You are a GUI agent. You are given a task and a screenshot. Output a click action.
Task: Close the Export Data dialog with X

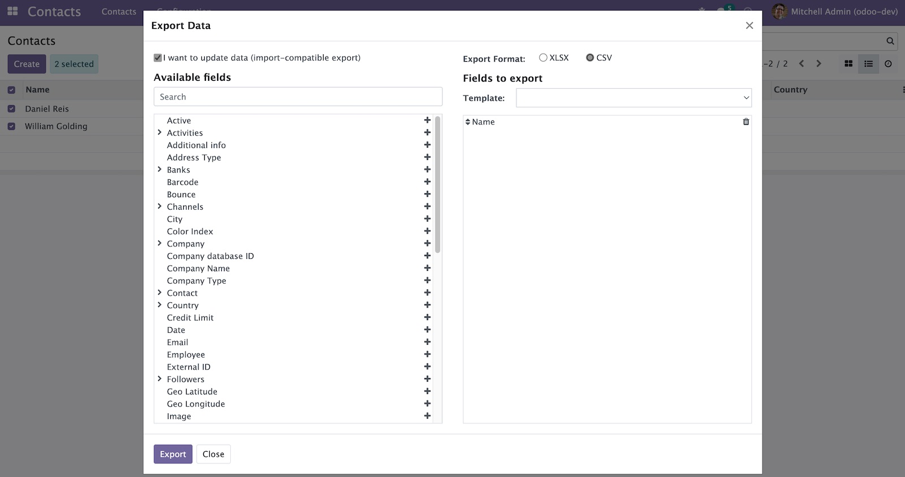click(749, 25)
